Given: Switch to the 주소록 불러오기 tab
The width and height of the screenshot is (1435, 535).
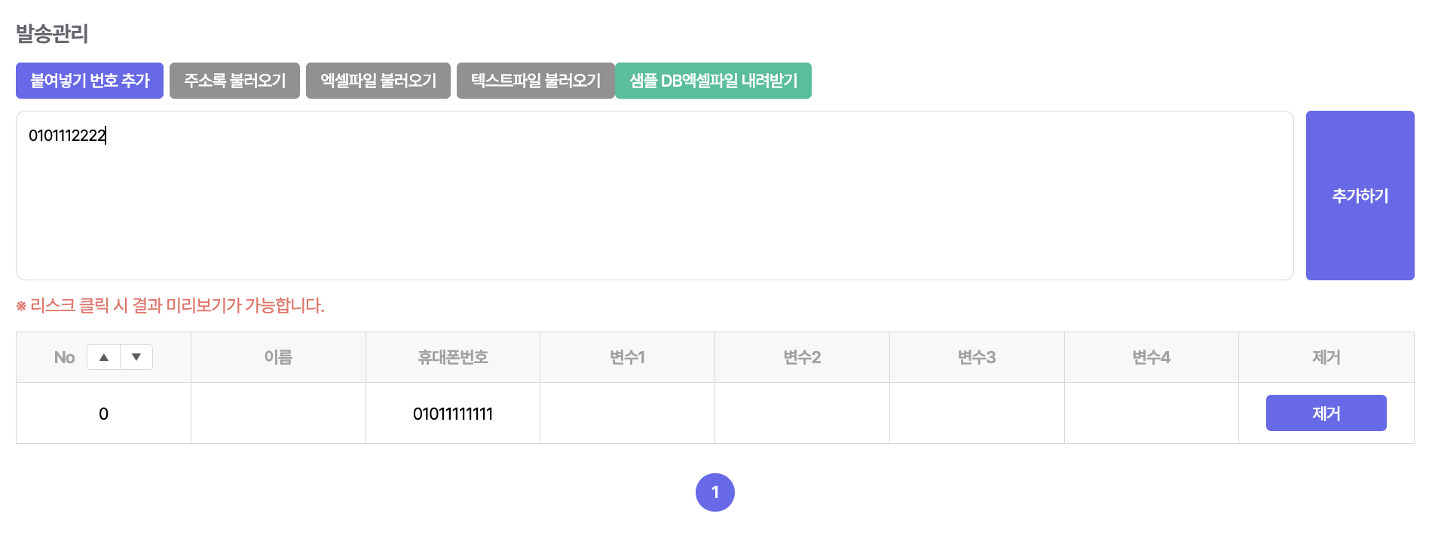Looking at the screenshot, I should point(234,81).
